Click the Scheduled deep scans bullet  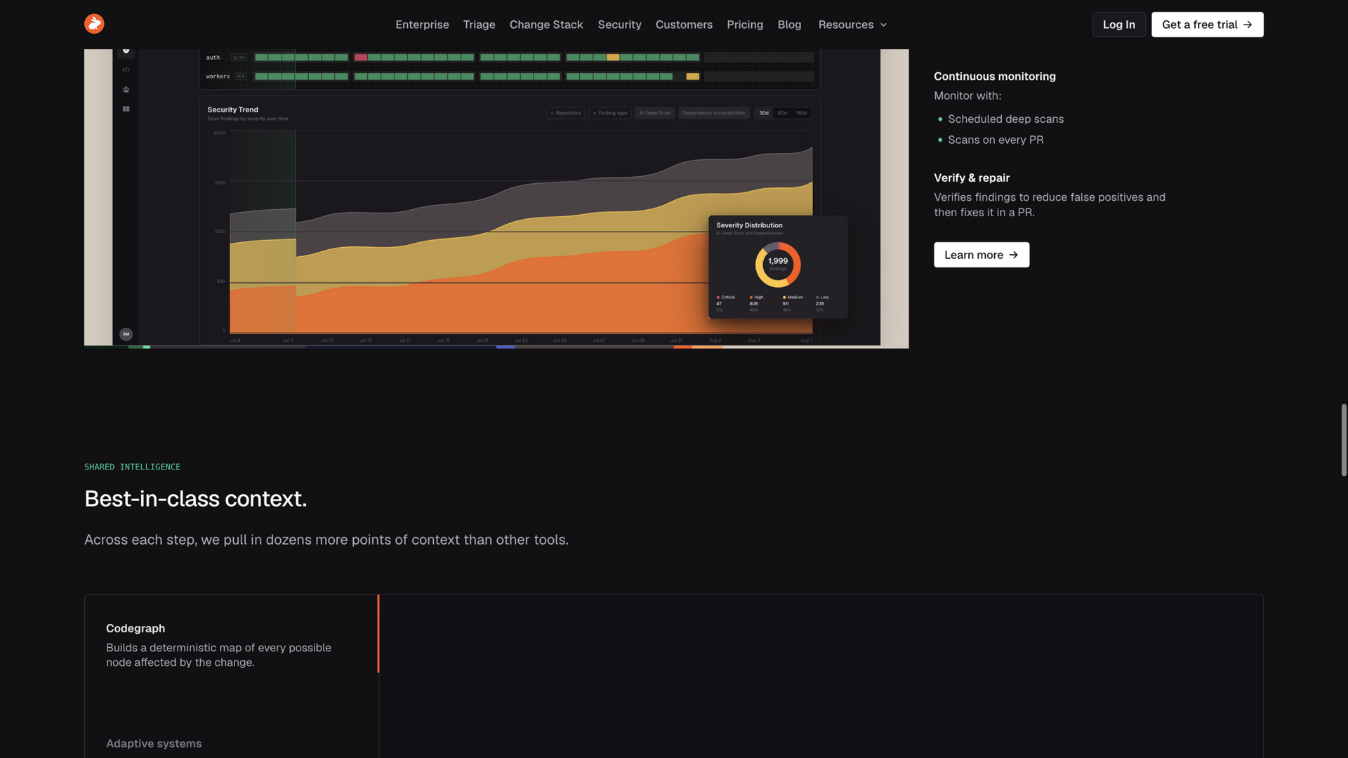(x=1005, y=119)
